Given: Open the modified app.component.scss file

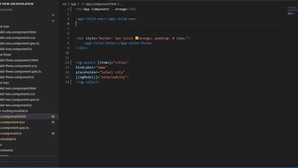Looking at the screenshot, I should click(13, 122).
